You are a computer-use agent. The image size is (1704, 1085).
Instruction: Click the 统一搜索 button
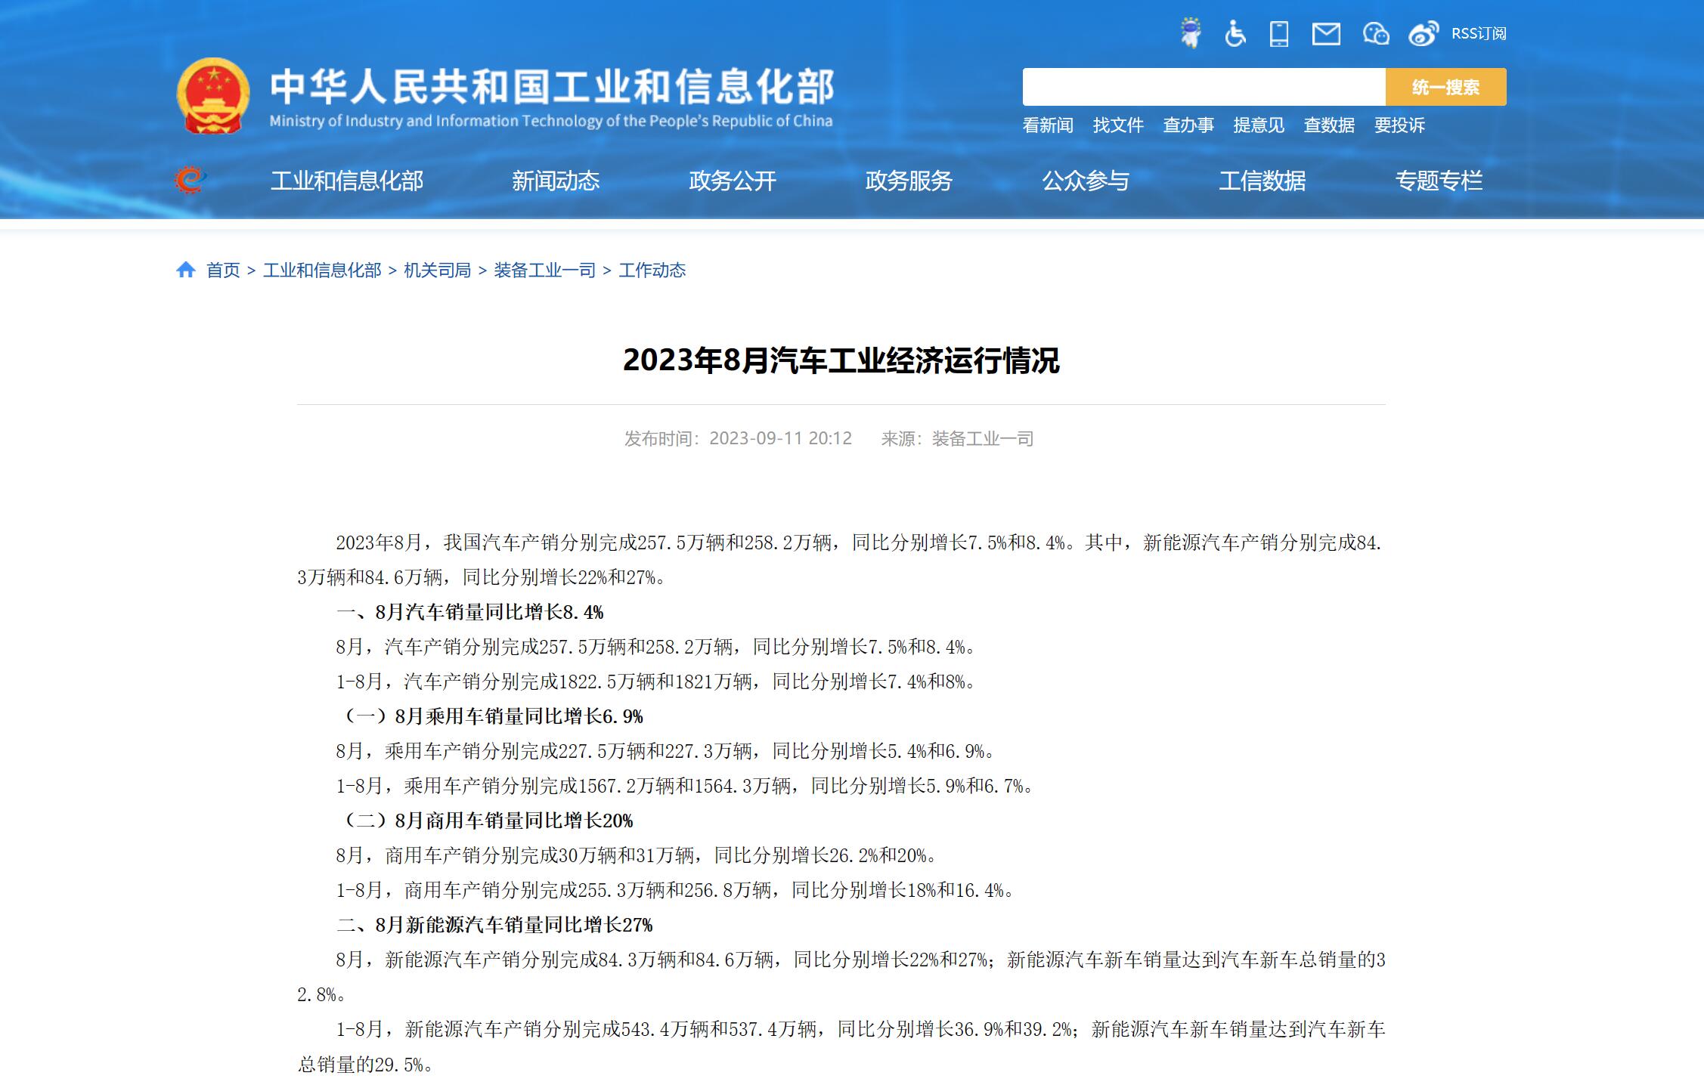click(1445, 87)
